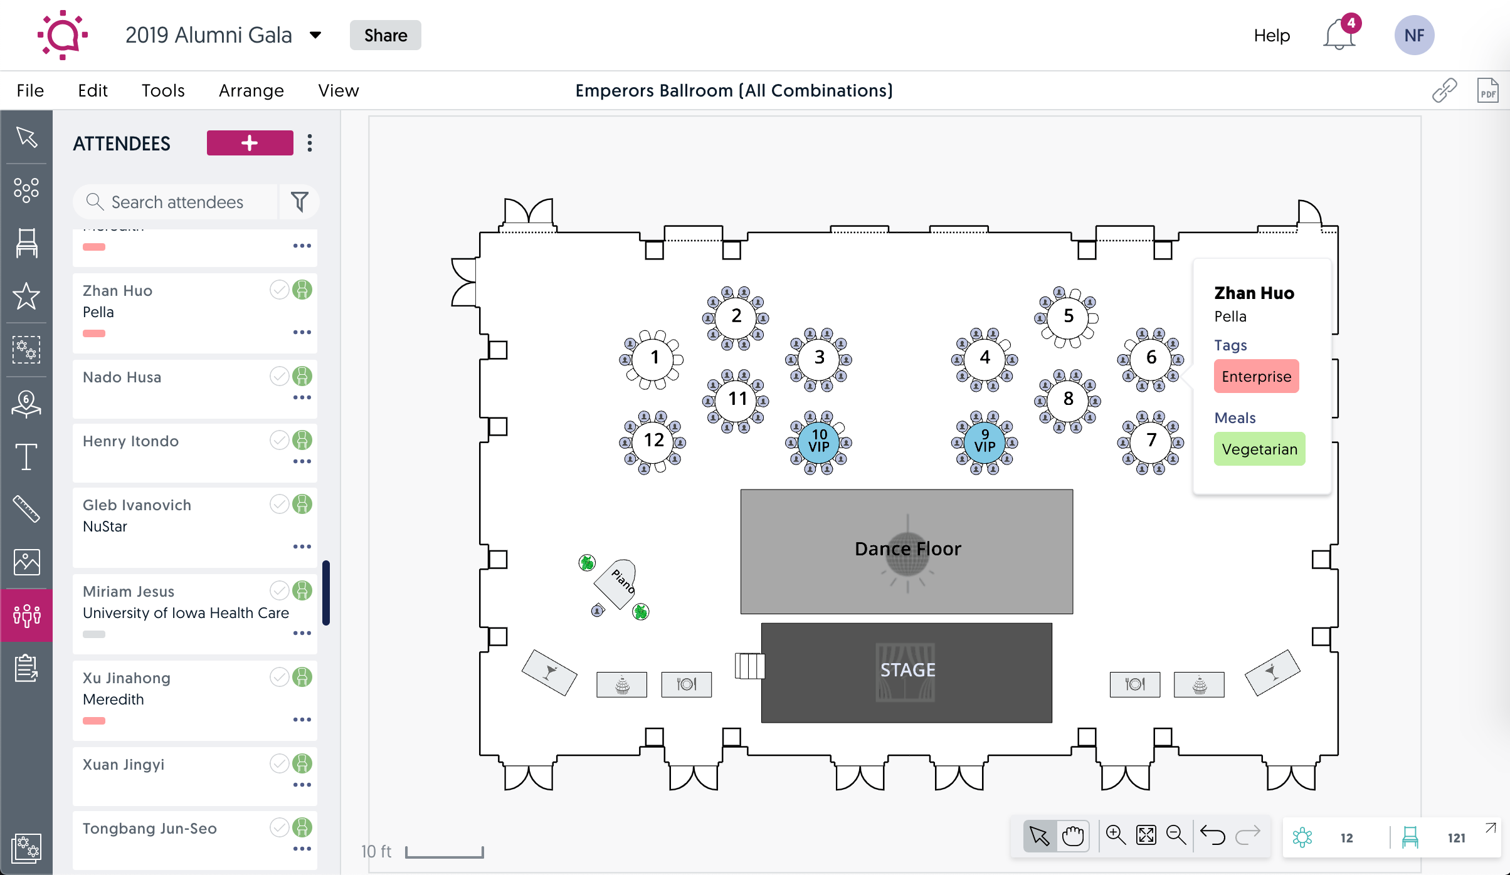Click the attendee list scrollbar

tap(326, 593)
